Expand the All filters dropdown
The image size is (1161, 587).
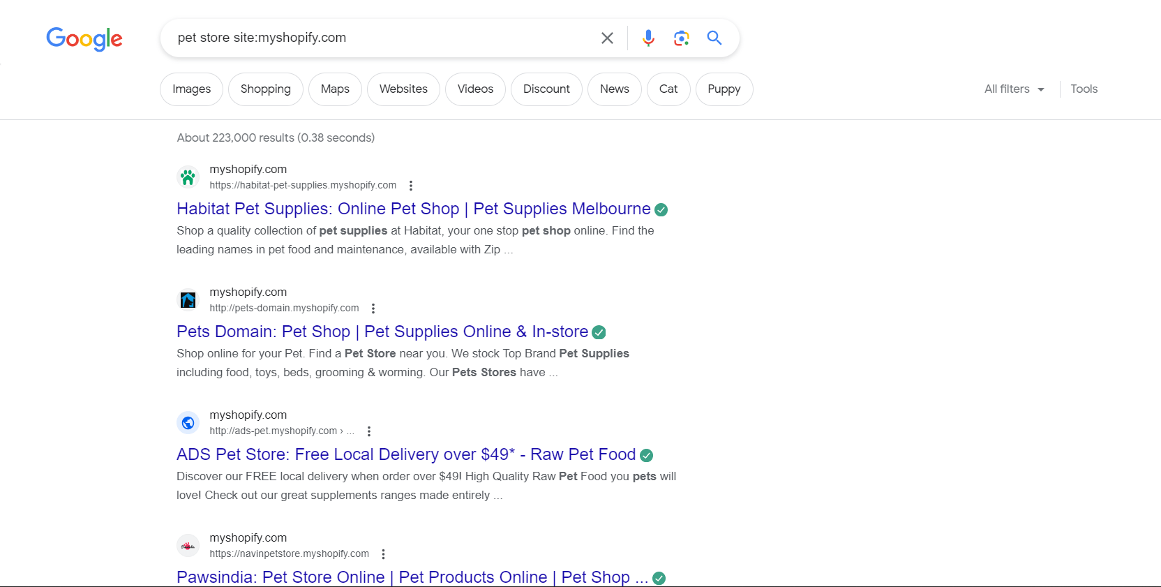coord(1014,89)
